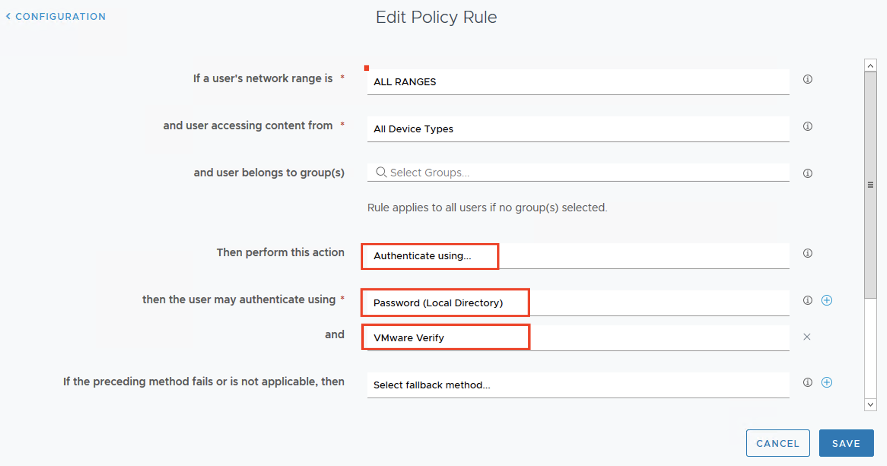Click the Select Groups search field
The image size is (887, 466).
[x=578, y=173]
